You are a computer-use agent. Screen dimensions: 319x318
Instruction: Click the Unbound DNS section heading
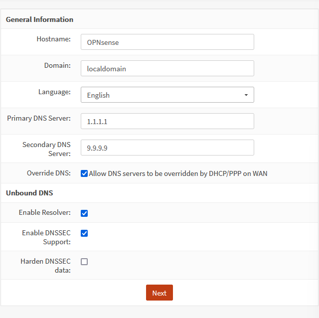pos(29,192)
